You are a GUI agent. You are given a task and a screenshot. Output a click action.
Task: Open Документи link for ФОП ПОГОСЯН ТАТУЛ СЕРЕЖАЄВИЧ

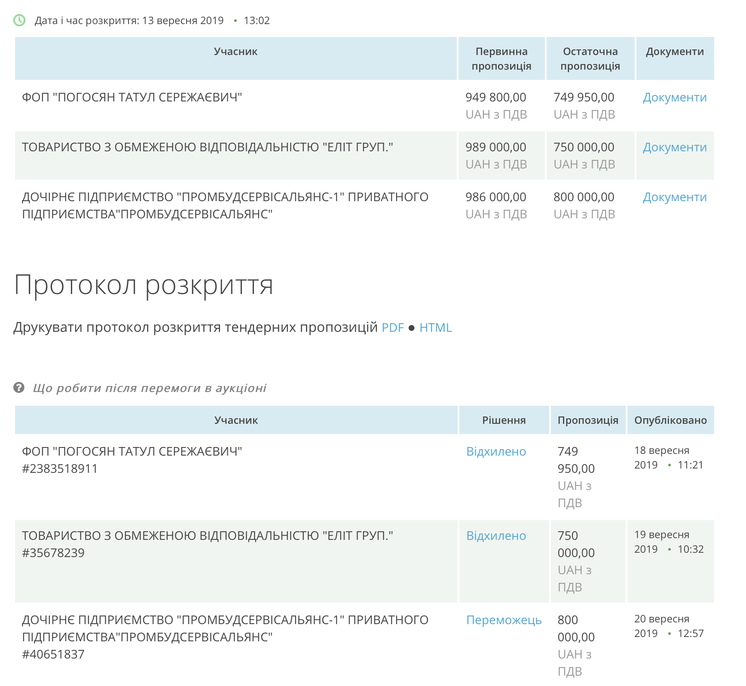tap(675, 98)
